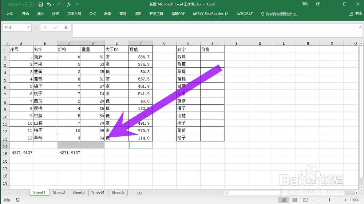Switch to Normal view
The image size is (364, 204).
click(x=284, y=200)
